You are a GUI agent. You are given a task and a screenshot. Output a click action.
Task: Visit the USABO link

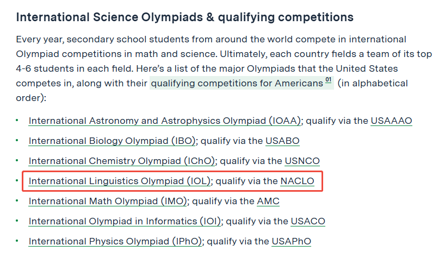[282, 141]
